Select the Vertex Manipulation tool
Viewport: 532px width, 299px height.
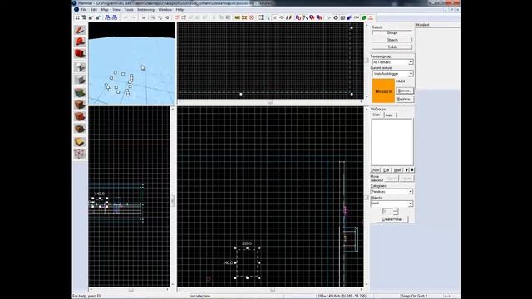[80, 154]
